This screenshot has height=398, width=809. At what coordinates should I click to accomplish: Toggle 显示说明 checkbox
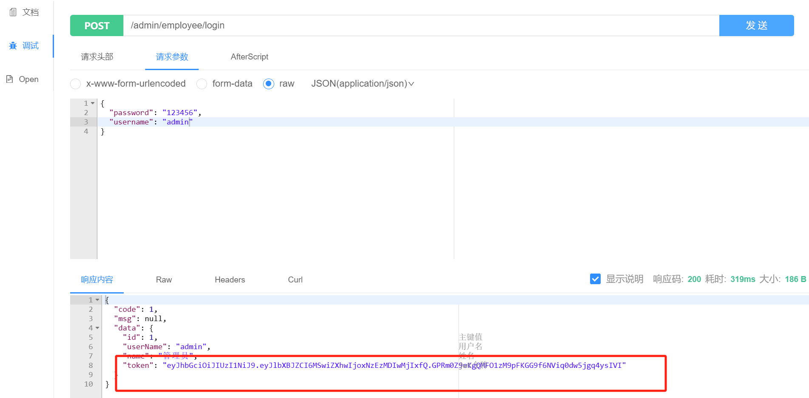click(x=595, y=279)
